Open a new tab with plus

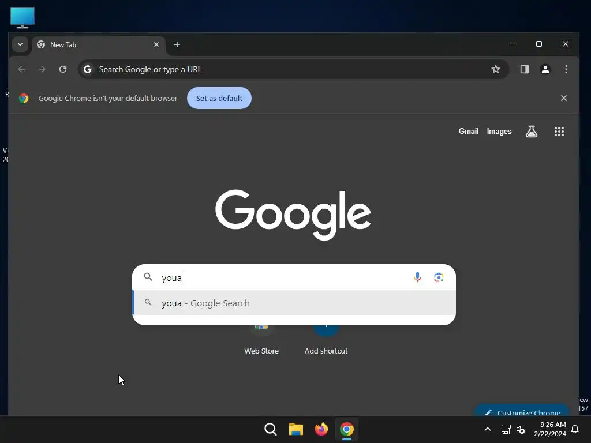[177, 44]
